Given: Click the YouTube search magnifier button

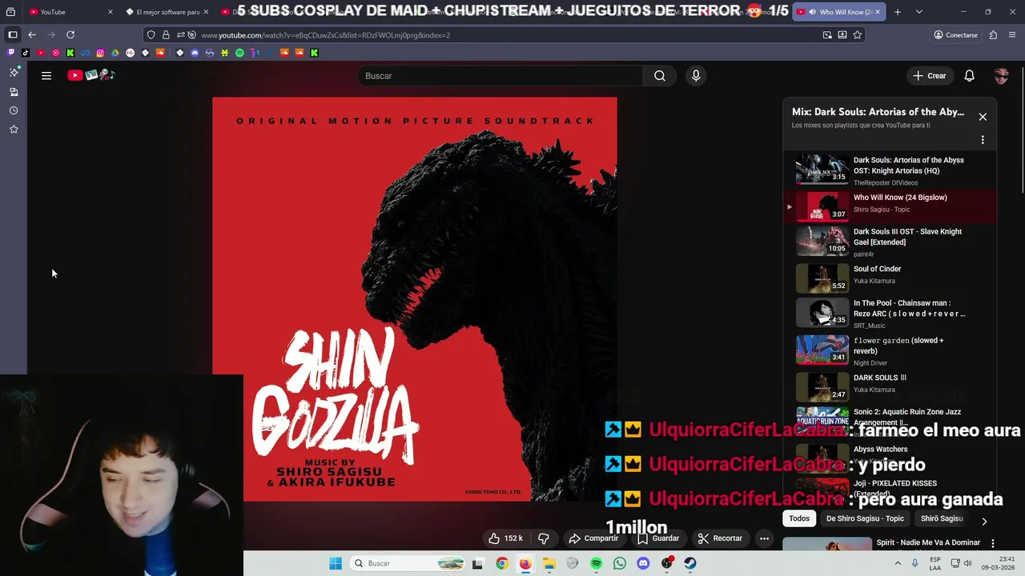Looking at the screenshot, I should (x=659, y=76).
